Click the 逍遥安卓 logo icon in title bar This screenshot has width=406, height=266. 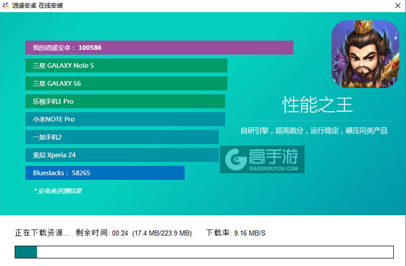click(x=5, y=5)
